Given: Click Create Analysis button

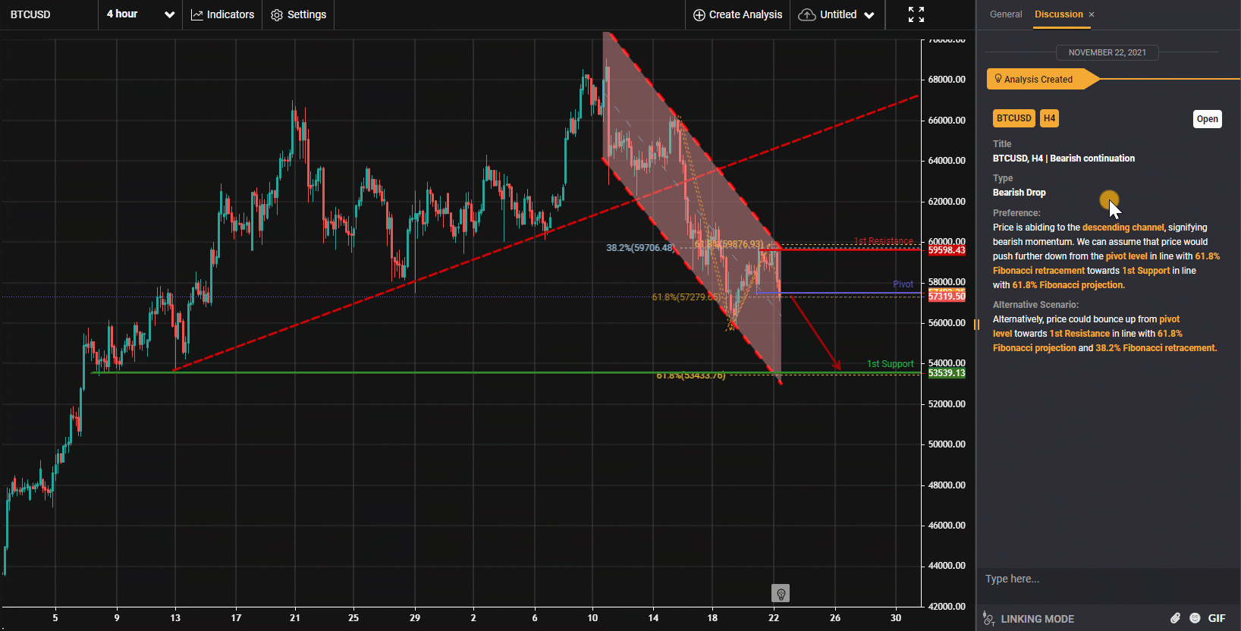Looking at the screenshot, I should coord(737,14).
